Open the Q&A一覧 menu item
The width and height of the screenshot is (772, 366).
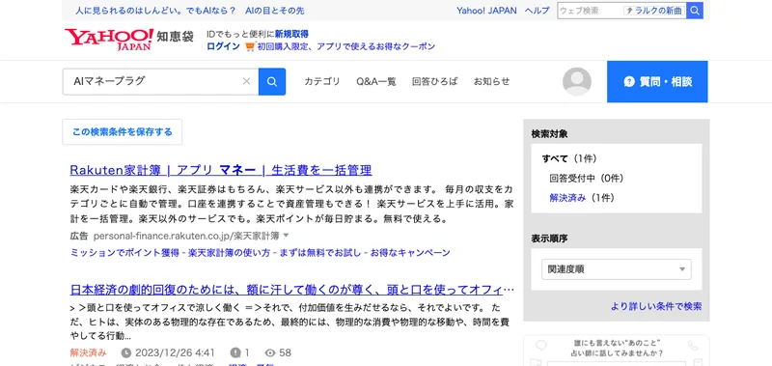point(376,82)
